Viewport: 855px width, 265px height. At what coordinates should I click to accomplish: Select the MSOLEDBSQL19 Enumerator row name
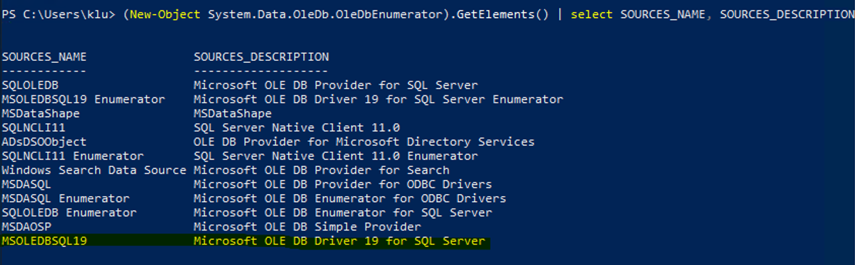[83, 99]
